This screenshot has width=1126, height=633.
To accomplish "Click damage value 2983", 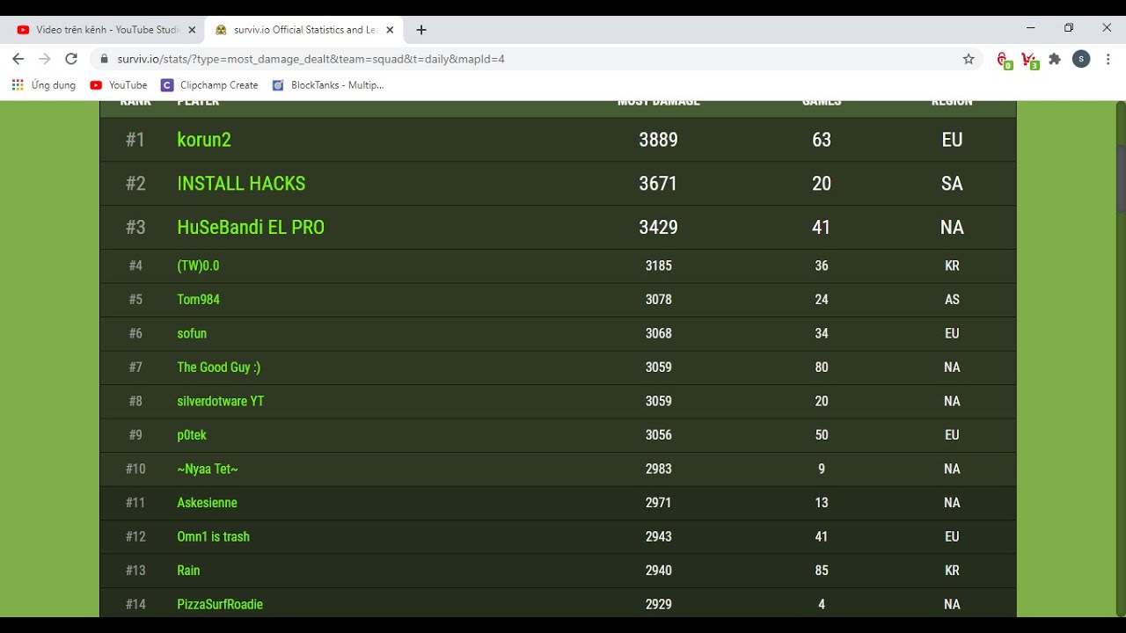I will (658, 469).
